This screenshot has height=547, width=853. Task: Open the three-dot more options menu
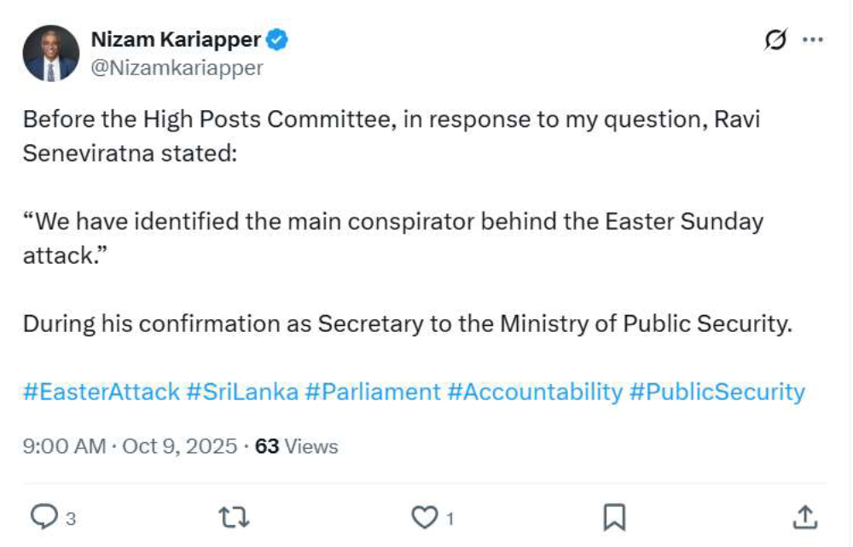[814, 40]
